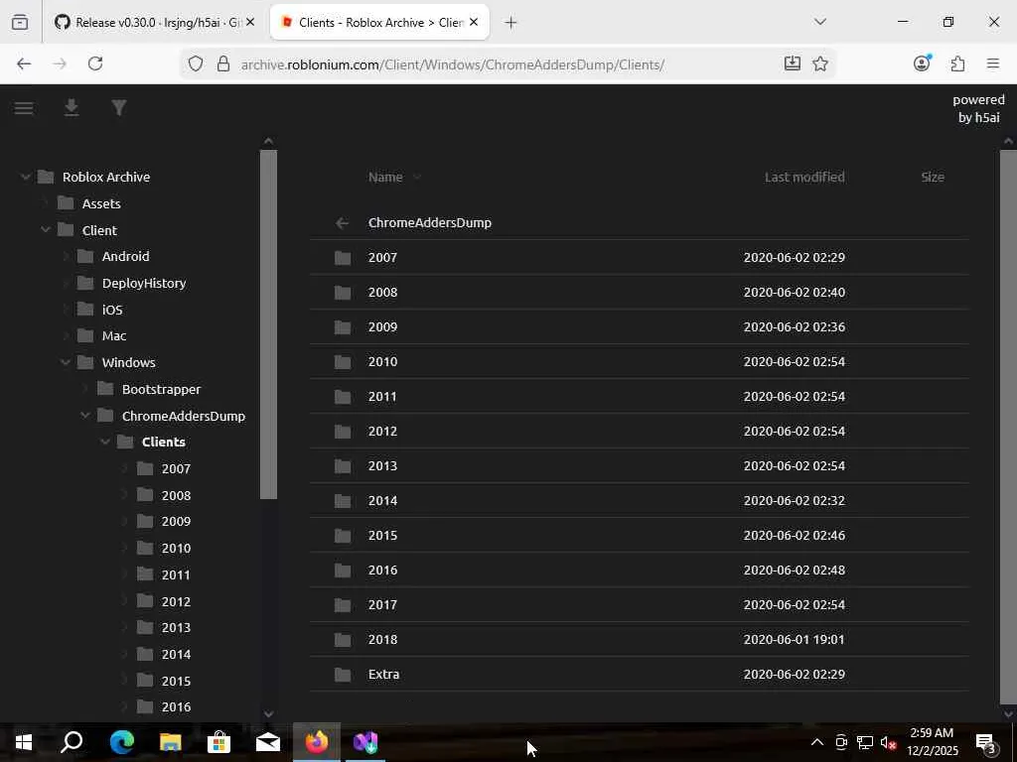
Task: Reload the page with the refresh icon
Action: tap(95, 63)
